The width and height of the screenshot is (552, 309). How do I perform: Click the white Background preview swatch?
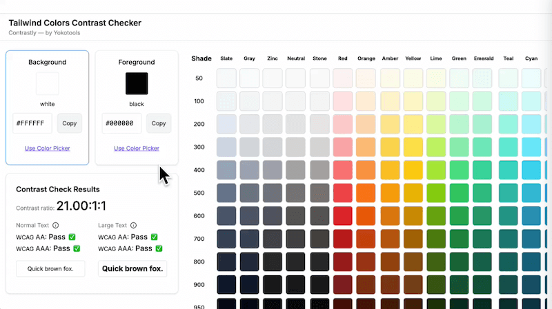(x=48, y=84)
